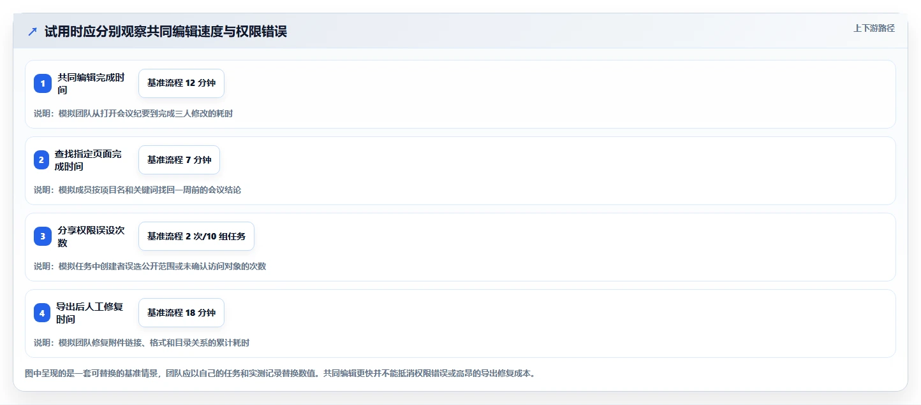Click the description about 修复附件链接
921x405 pixels.
click(142, 343)
